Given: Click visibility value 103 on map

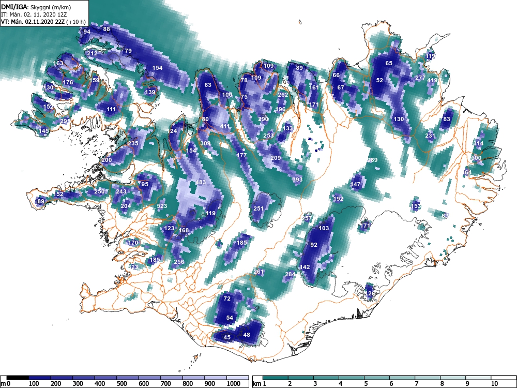Looking at the screenshot, I should pyautogui.click(x=324, y=228).
